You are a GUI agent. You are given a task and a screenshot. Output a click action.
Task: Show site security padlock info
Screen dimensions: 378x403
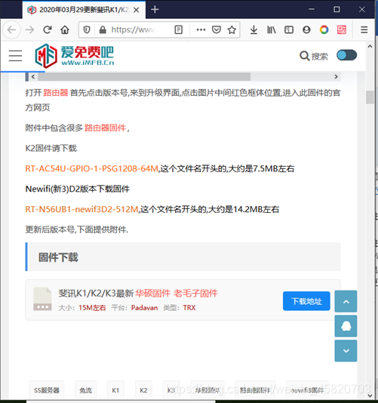[103, 30]
